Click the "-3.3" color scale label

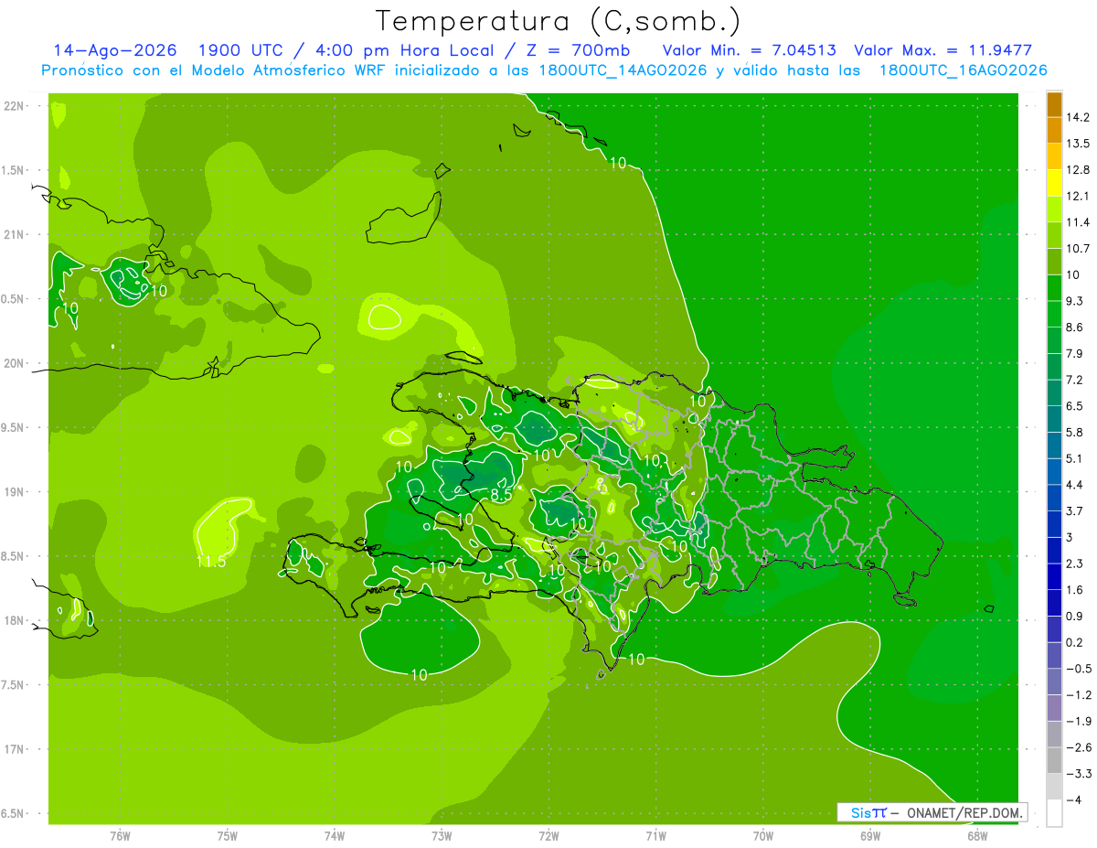(1080, 773)
